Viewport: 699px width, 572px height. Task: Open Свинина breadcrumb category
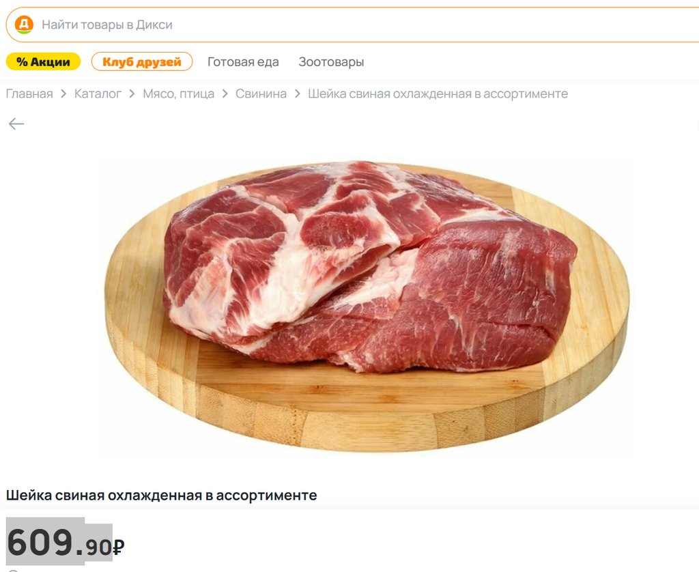click(261, 94)
